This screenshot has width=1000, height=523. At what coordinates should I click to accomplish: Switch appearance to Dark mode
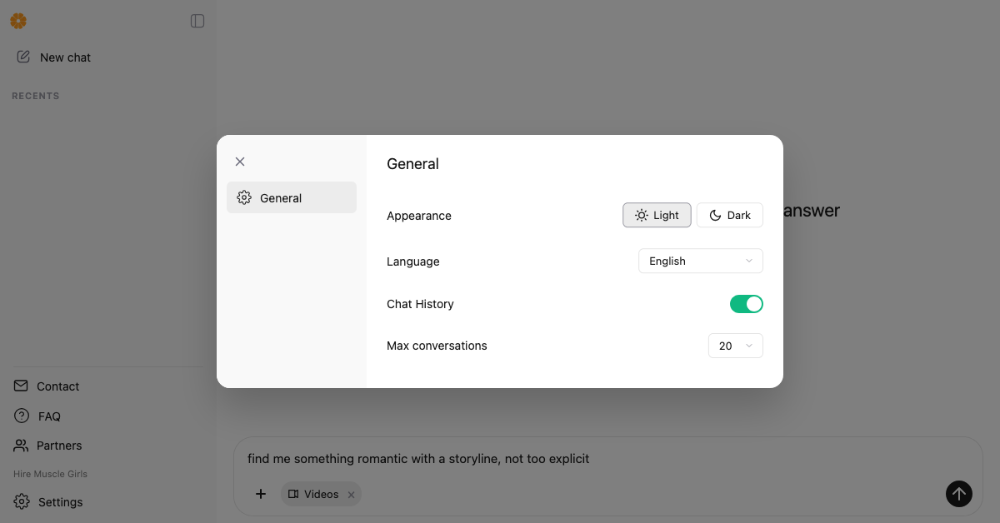(x=730, y=215)
